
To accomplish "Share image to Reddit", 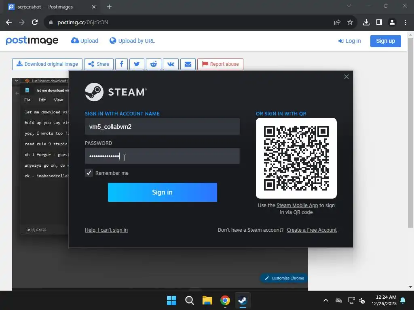I will point(154,64).
